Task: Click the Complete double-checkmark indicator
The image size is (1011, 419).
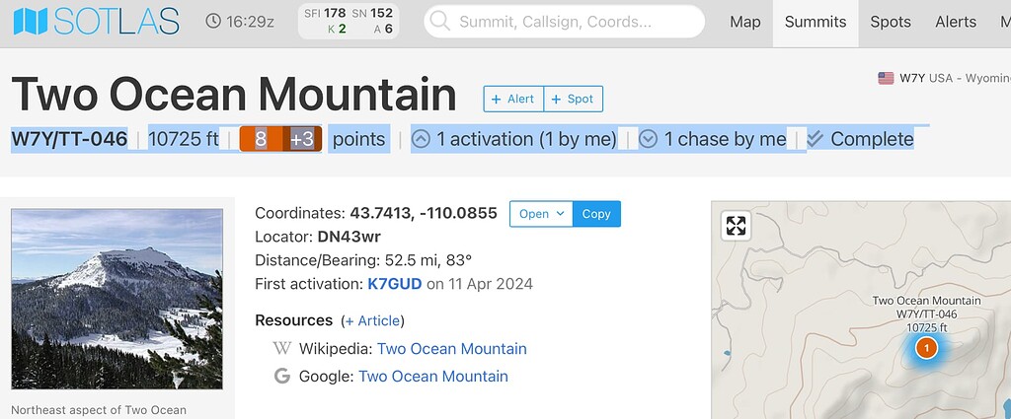Action: [816, 139]
